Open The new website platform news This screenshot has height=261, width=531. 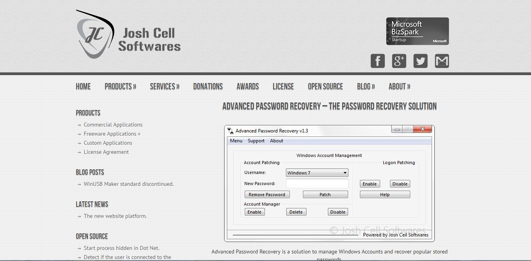coord(115,216)
